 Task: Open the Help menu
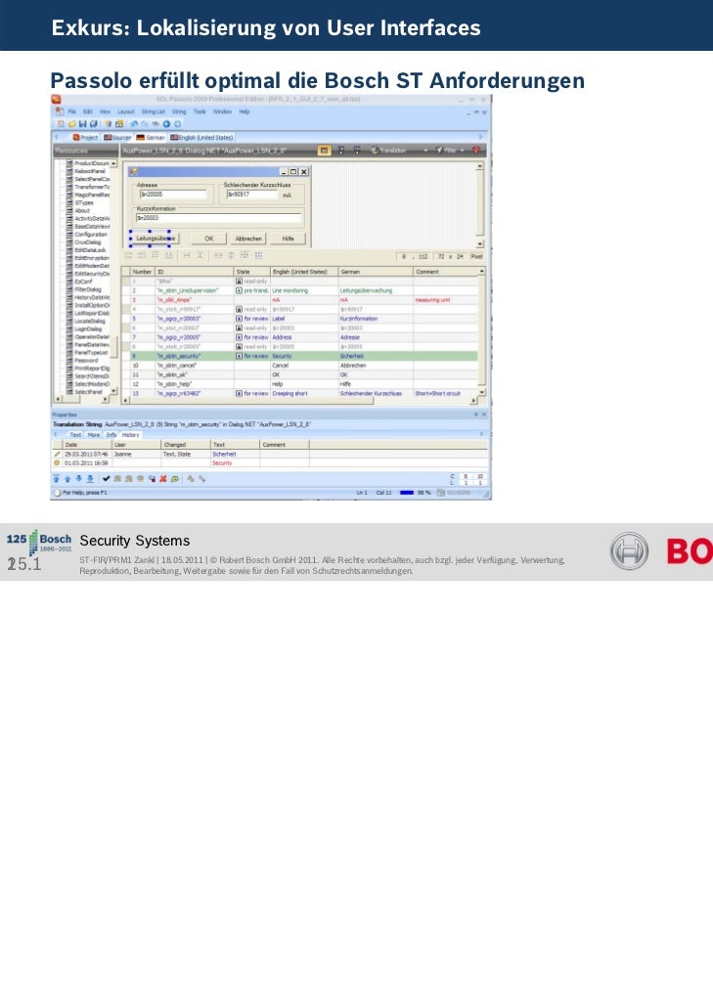pyautogui.click(x=245, y=111)
